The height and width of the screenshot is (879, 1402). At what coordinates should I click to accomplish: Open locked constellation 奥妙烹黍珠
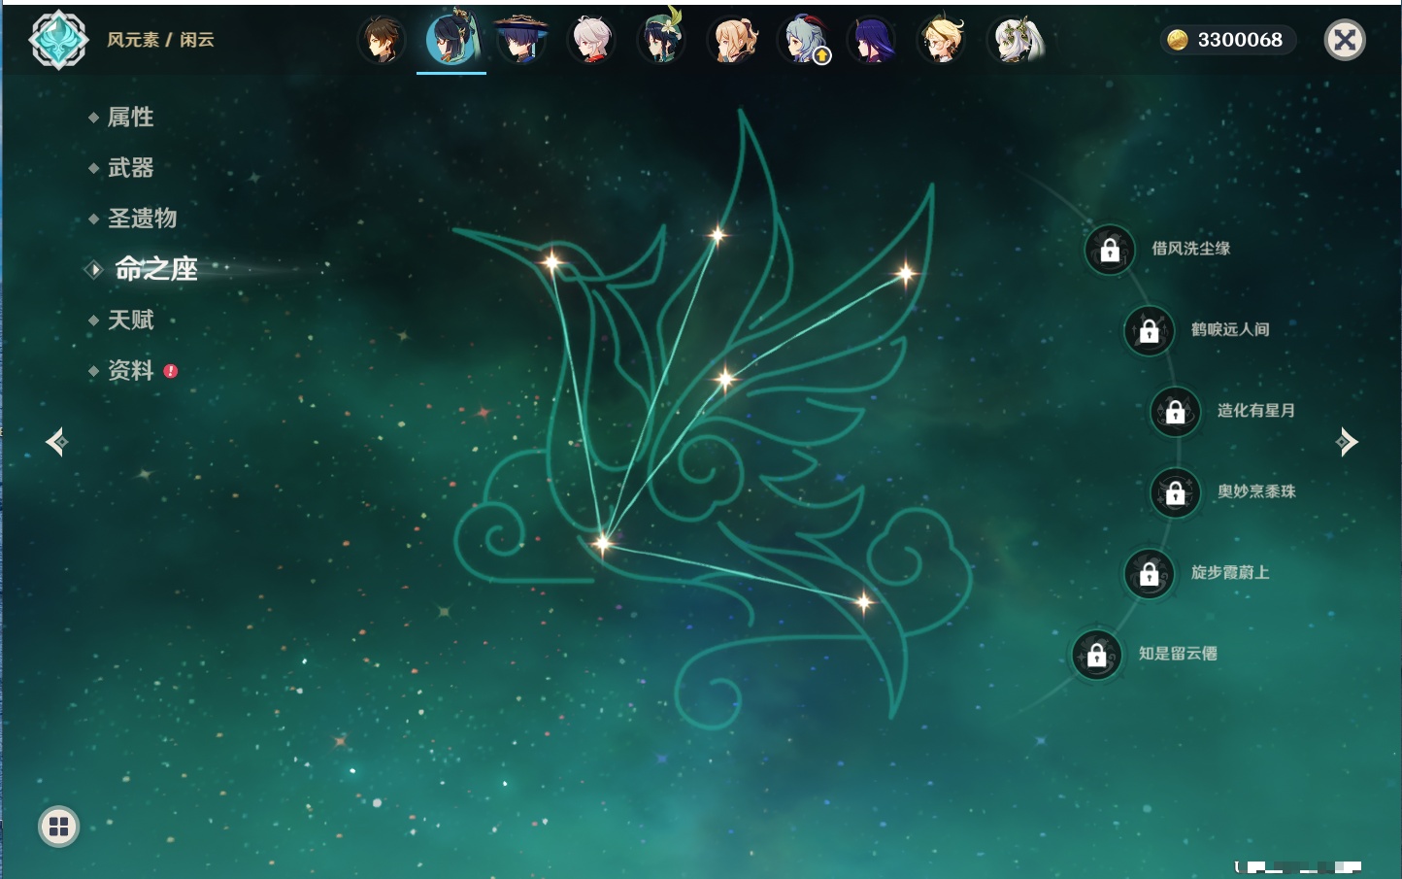[1176, 492]
